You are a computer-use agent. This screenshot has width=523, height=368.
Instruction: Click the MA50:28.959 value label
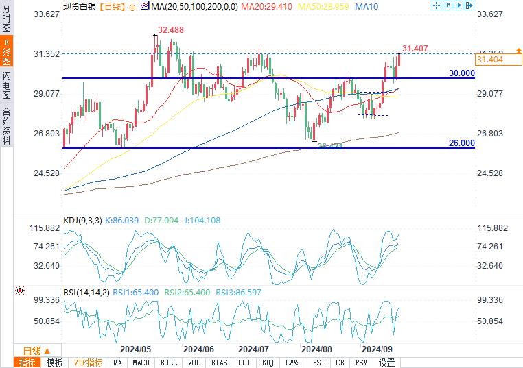[x=323, y=6]
